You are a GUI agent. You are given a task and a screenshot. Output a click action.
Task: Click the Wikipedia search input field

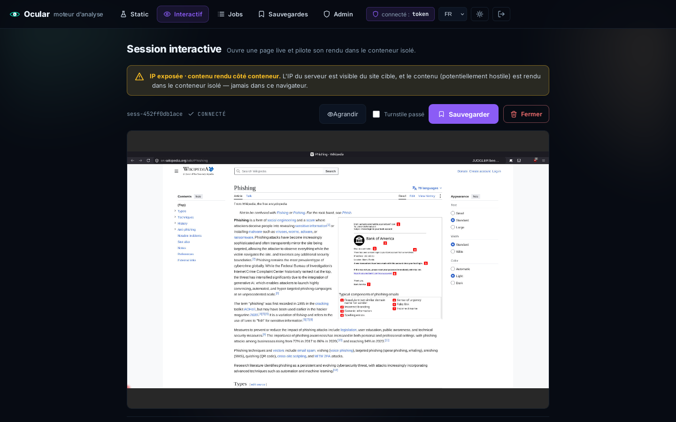click(279, 171)
